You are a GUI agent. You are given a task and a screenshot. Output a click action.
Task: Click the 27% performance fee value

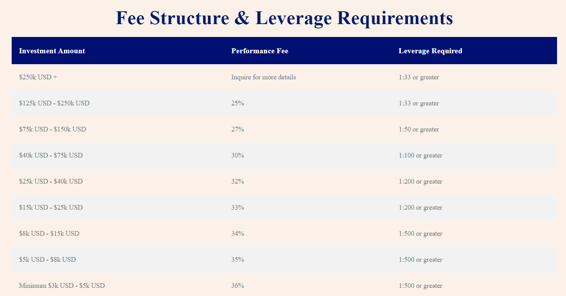(x=238, y=129)
